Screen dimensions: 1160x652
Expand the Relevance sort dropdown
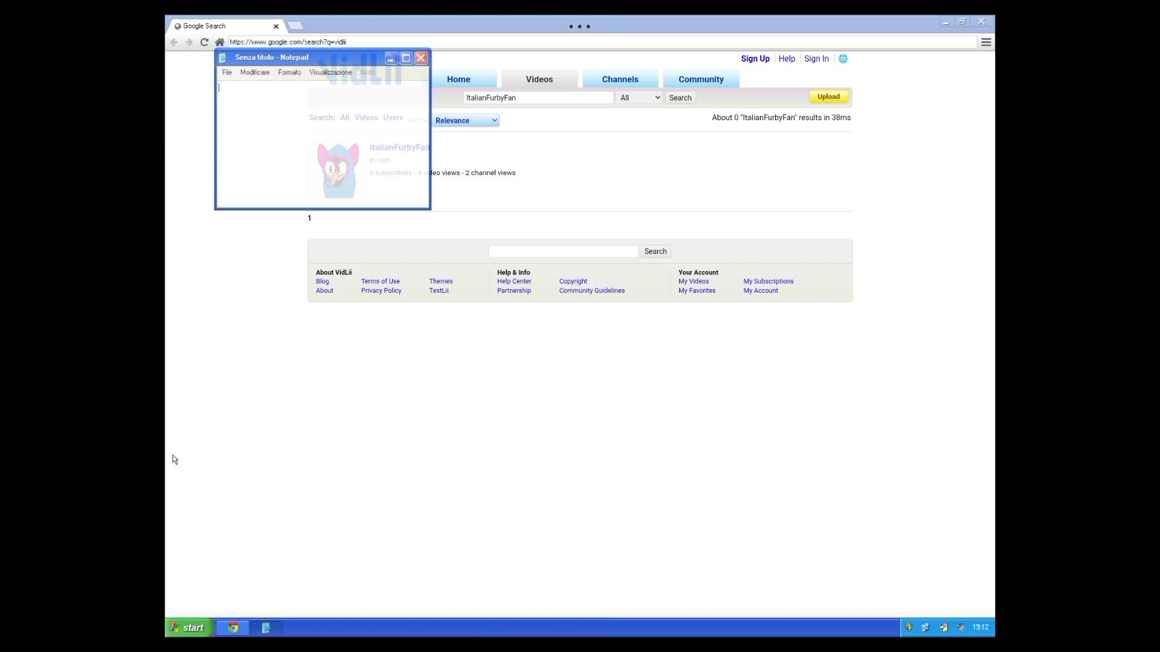click(x=466, y=121)
